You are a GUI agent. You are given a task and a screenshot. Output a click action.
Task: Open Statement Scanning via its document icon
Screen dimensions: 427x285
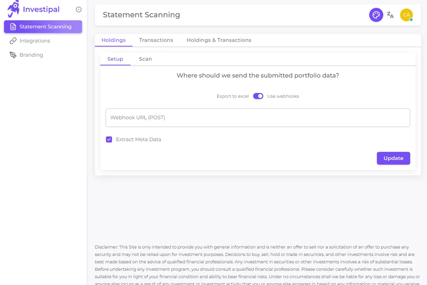pyautogui.click(x=13, y=27)
